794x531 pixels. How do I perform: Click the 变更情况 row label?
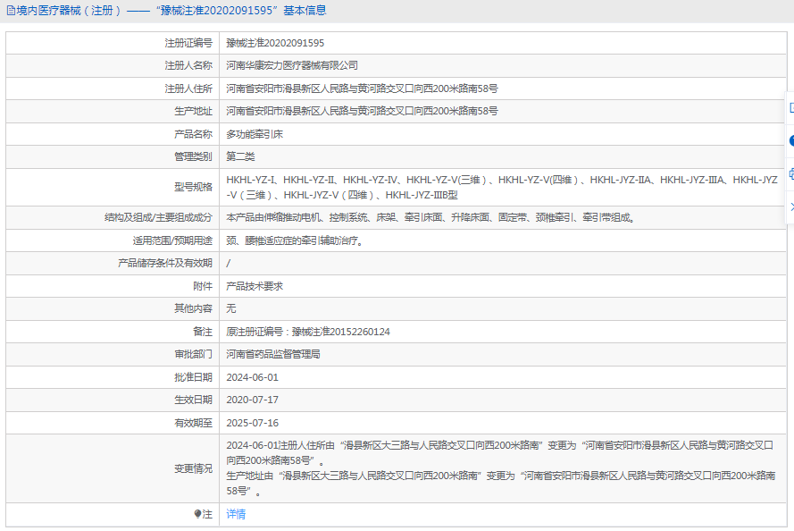[193, 468]
